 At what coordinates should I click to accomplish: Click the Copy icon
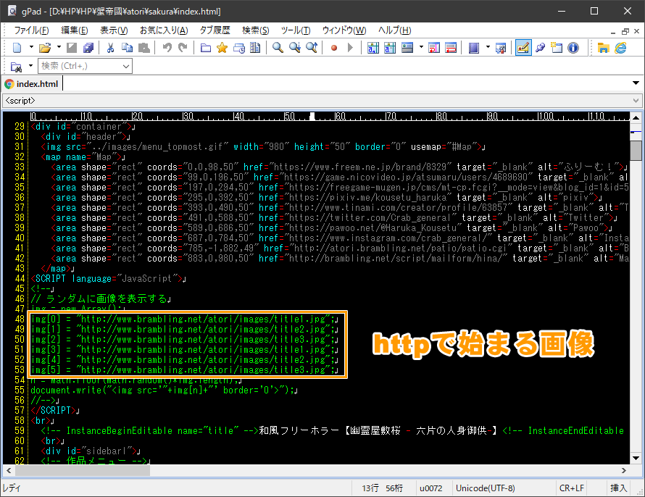point(127,48)
